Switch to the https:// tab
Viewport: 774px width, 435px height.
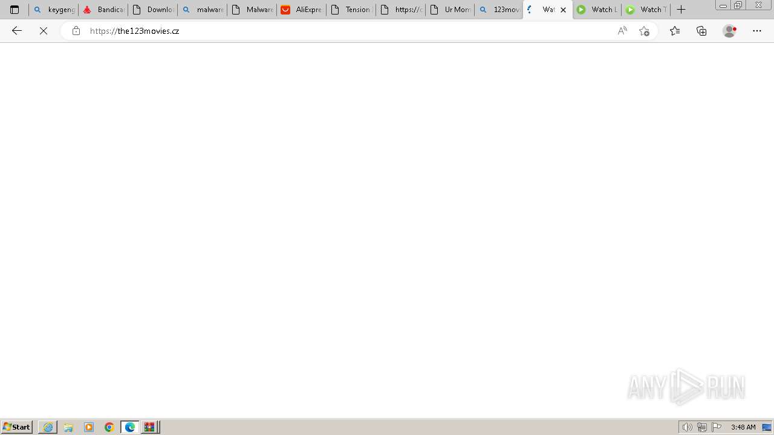pyautogui.click(x=401, y=10)
